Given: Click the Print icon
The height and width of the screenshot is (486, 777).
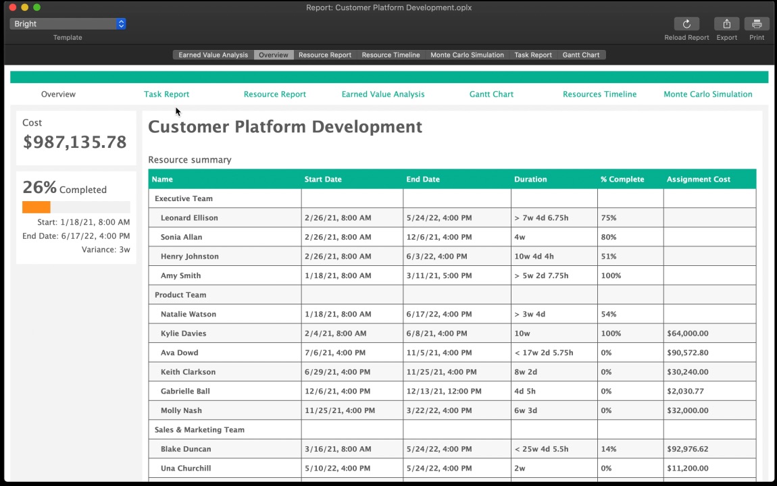Looking at the screenshot, I should click(757, 24).
